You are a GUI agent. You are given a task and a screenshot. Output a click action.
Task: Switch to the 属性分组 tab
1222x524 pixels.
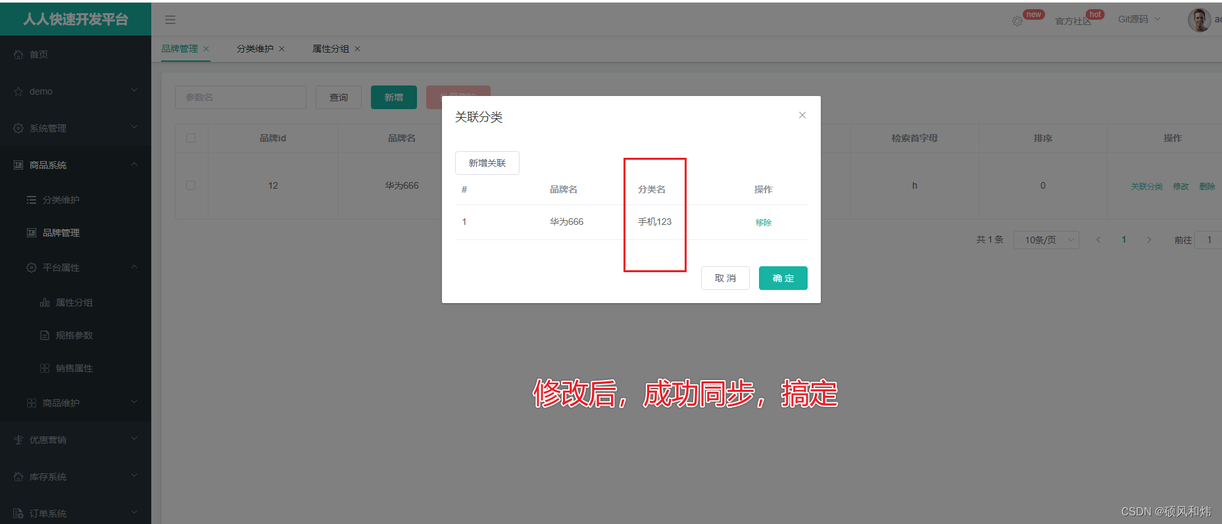tap(331, 49)
